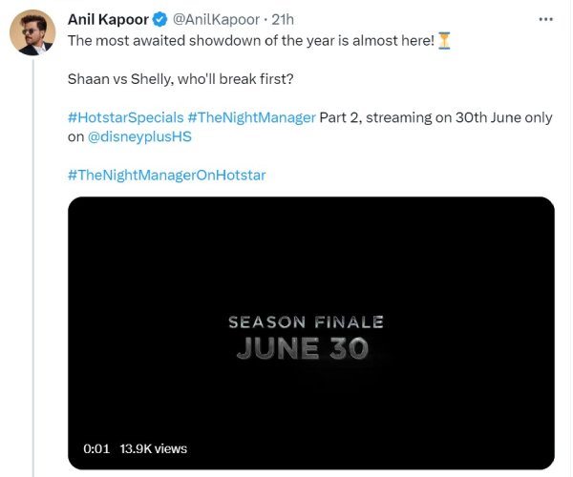The height and width of the screenshot is (477, 573).
Task: Click the JUNE 30 title in video
Action: pyautogui.click(x=303, y=348)
